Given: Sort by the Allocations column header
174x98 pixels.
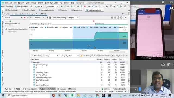Looking at the screenshot, I should [x=100, y=59].
